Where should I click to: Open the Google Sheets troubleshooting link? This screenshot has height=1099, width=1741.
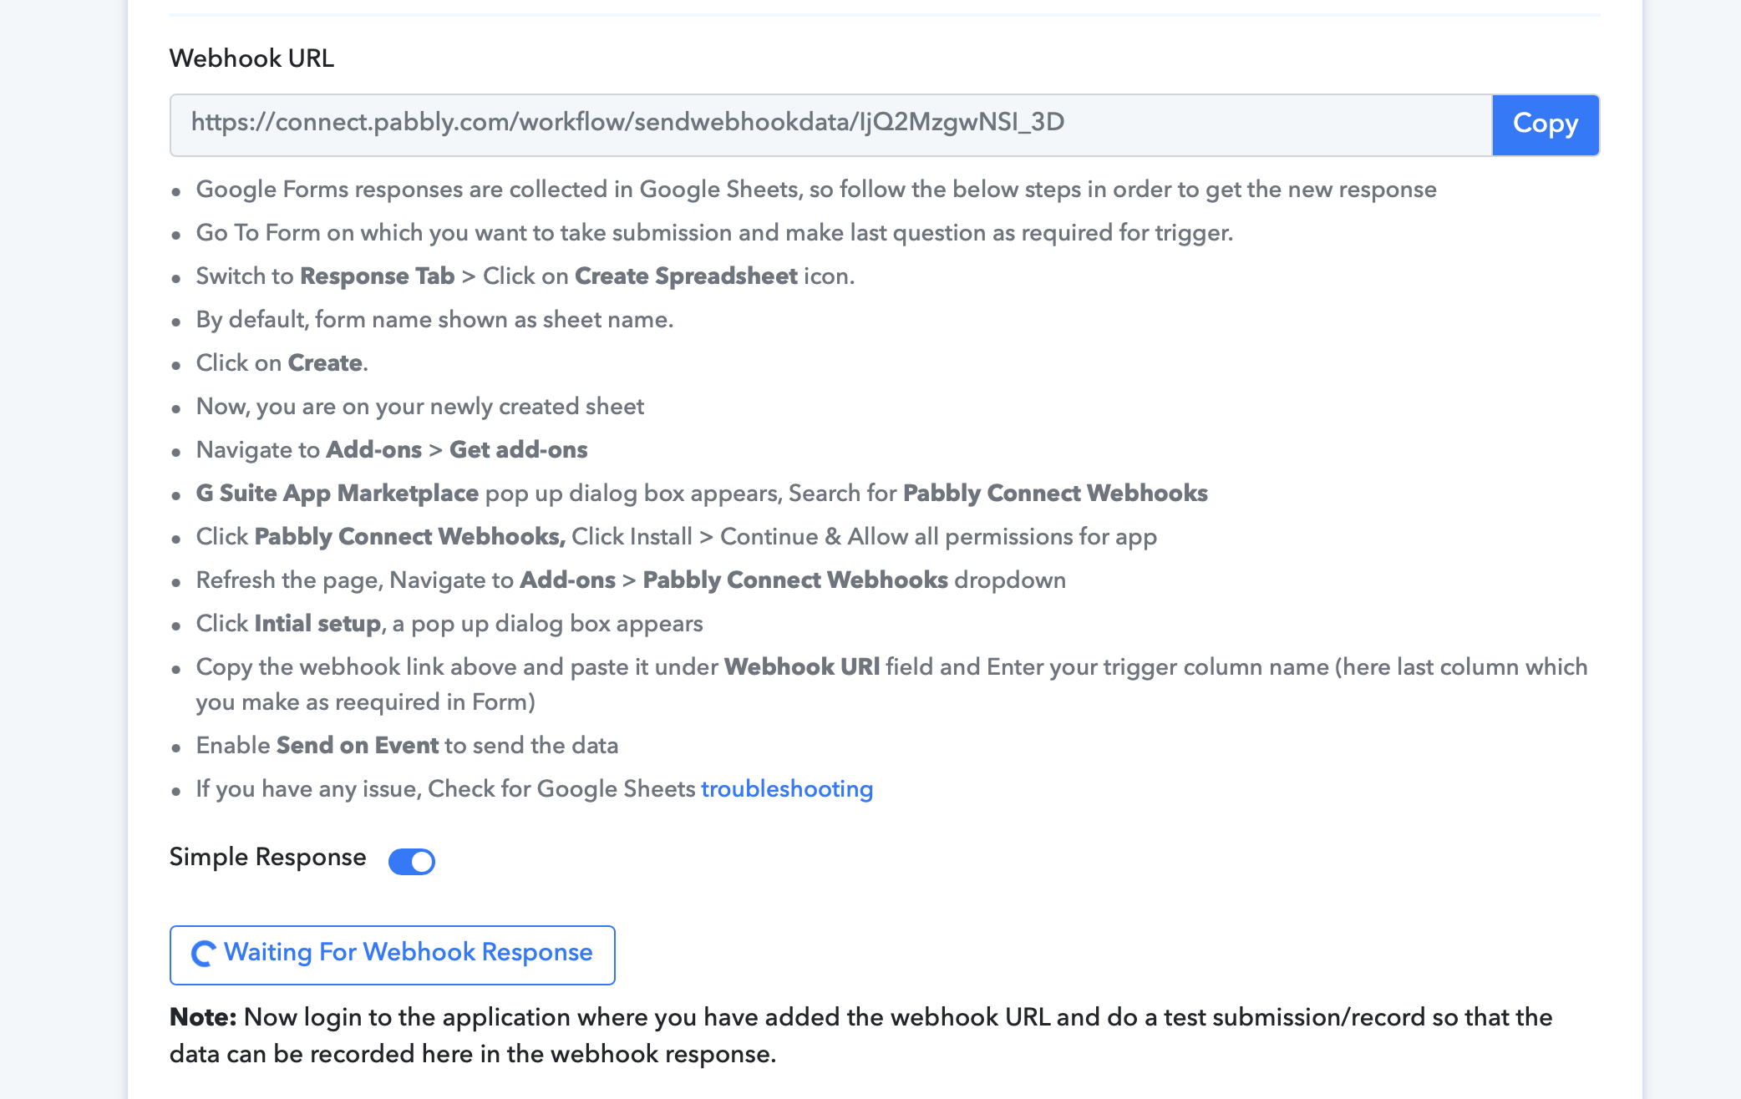(x=787, y=789)
